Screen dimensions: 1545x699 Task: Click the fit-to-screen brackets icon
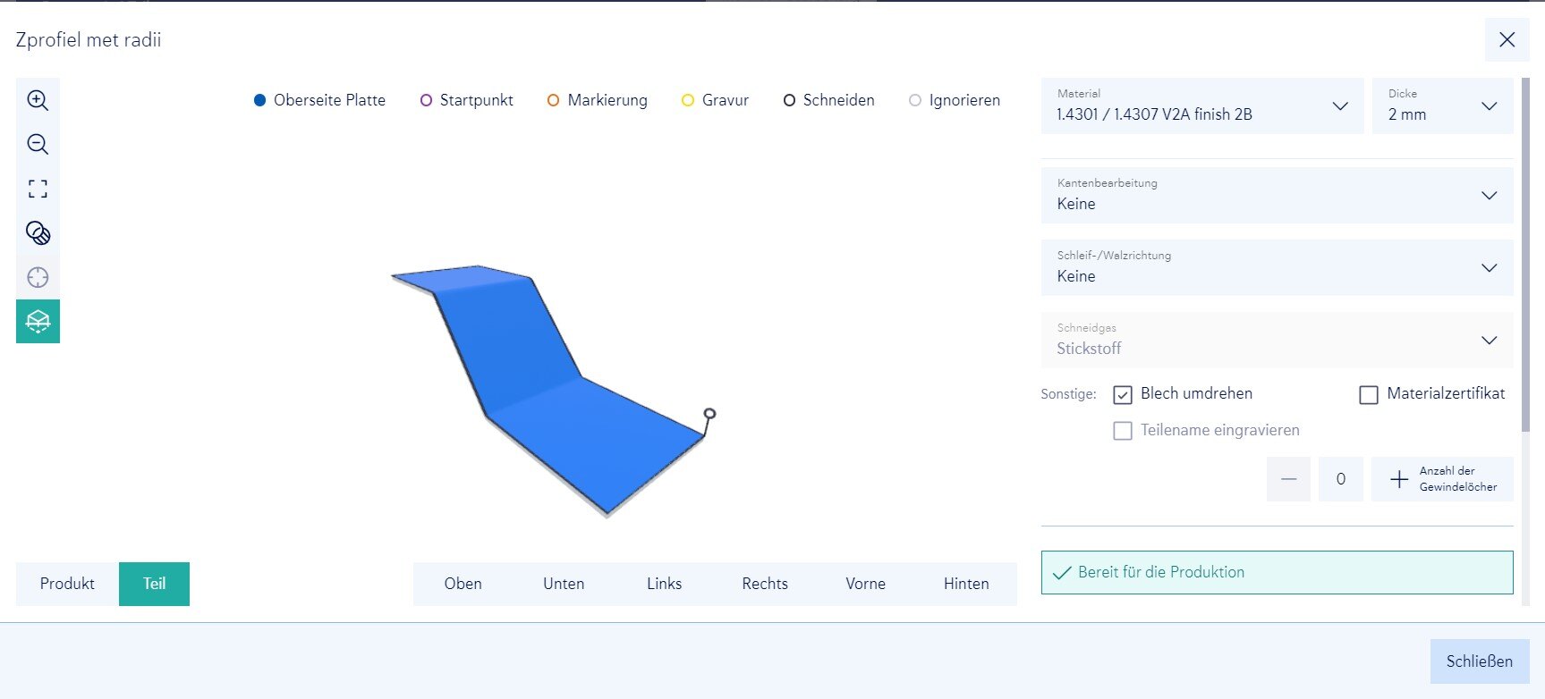click(x=38, y=189)
